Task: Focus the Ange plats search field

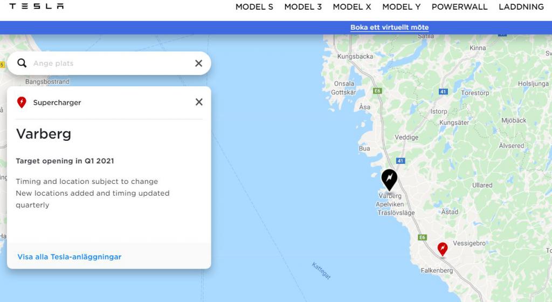Action: coord(108,63)
